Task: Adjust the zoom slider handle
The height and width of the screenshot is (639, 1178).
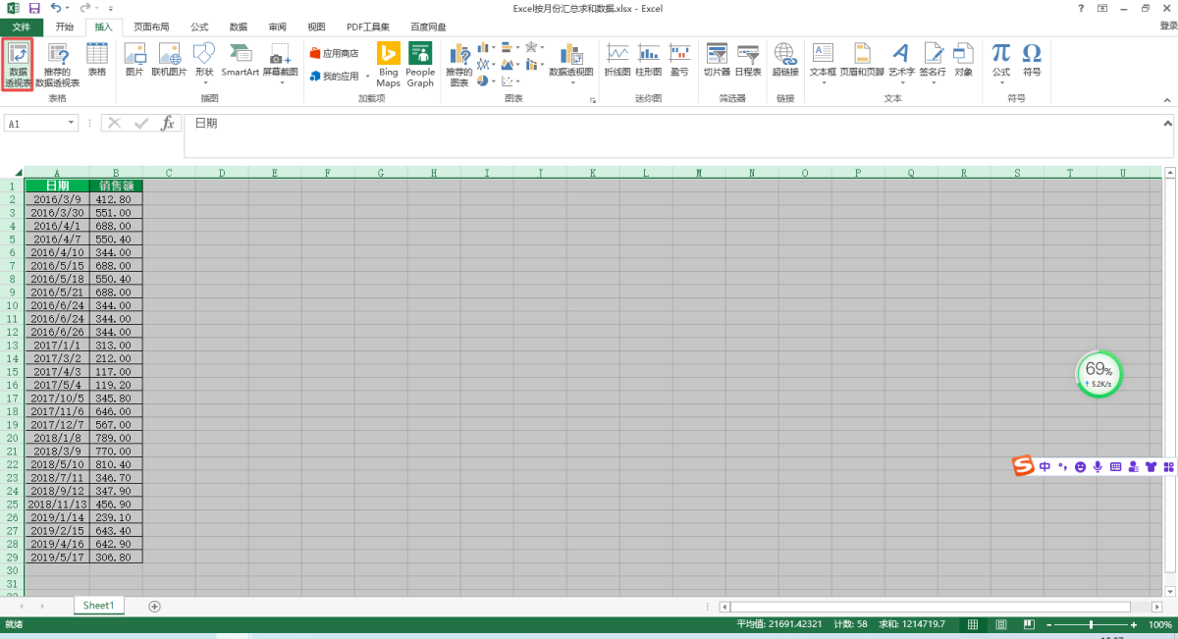Action: click(1091, 625)
